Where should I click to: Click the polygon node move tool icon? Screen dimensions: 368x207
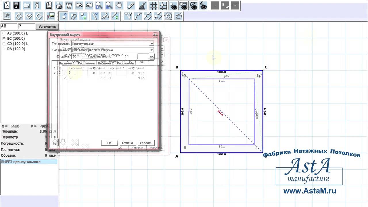pyautogui.click(x=158, y=16)
